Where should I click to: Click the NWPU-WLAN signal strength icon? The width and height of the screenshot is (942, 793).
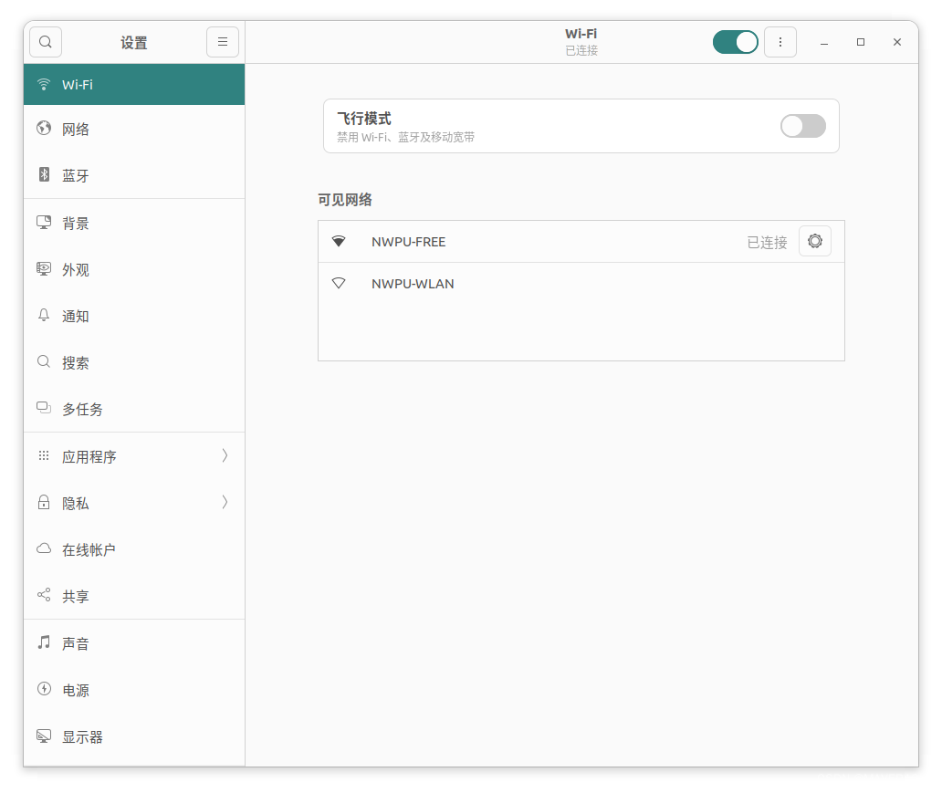coord(339,283)
